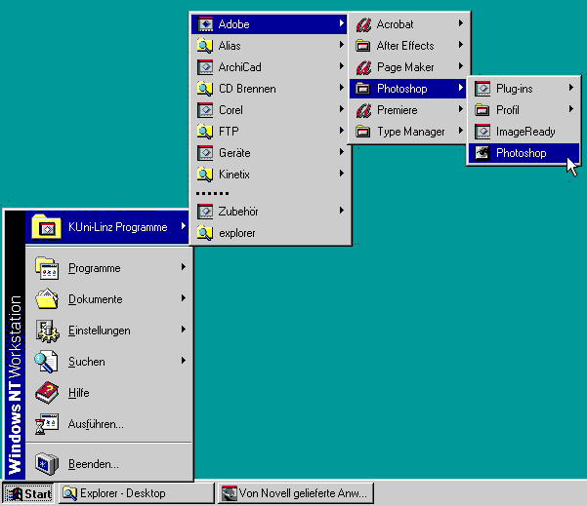The height and width of the screenshot is (506, 587).
Task: Expand the Einstellungen submenu arrow
Action: click(x=184, y=330)
